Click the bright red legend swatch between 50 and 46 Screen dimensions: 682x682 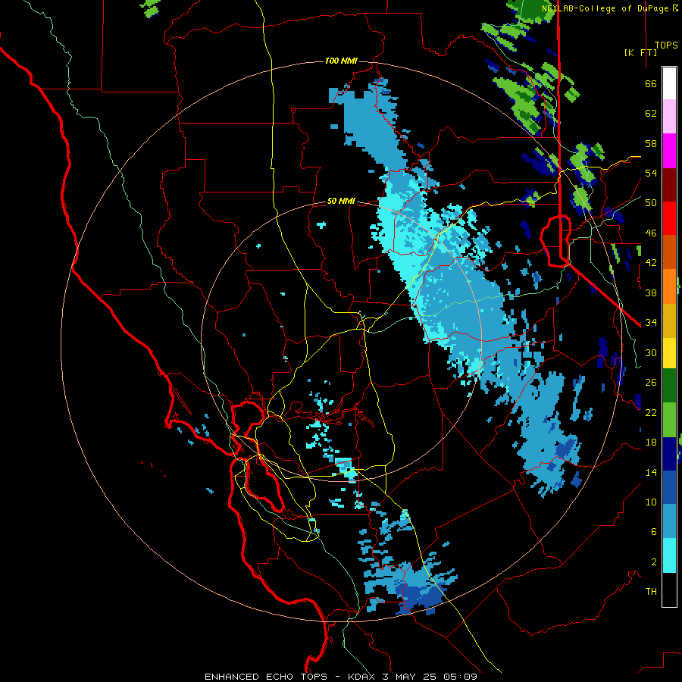[669, 218]
